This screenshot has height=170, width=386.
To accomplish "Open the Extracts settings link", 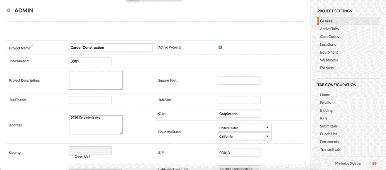I will (x=327, y=68).
